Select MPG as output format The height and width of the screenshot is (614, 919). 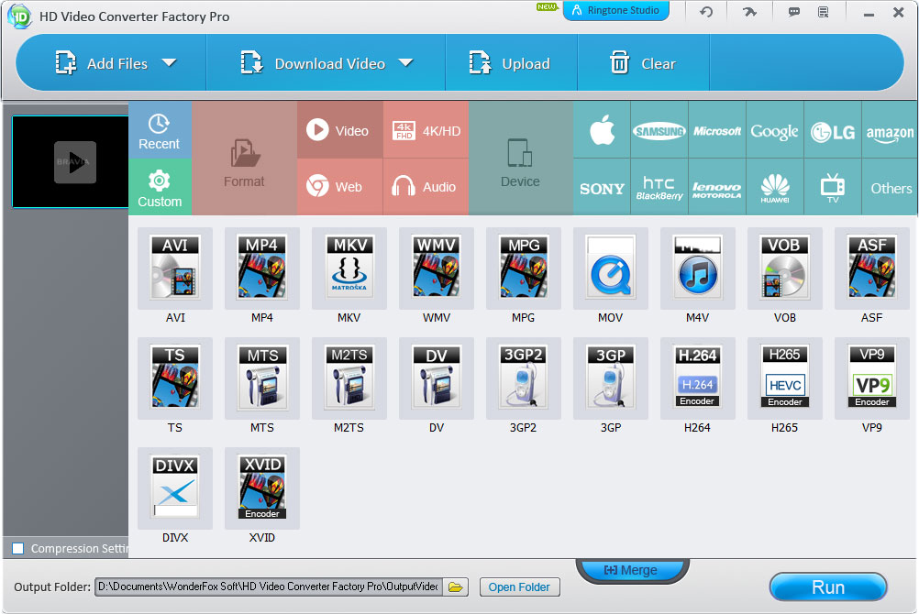[x=524, y=269]
